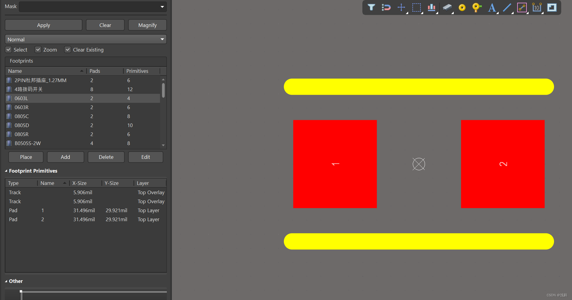Click red pad 2 on the canvas
This screenshot has width=572, height=300.
503,164
